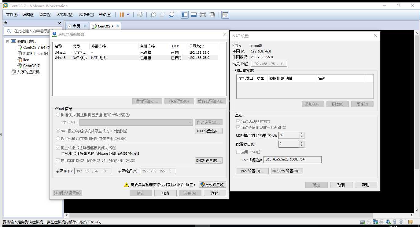Screen dimensions: 420x227
Task: Click the hard disk status bar icon
Action: (x=362, y=222)
